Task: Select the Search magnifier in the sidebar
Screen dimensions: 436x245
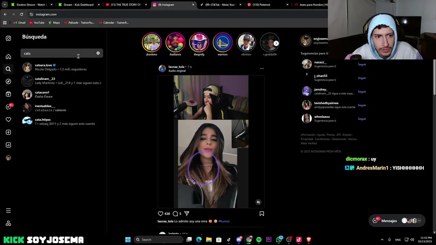Action: coord(8,69)
